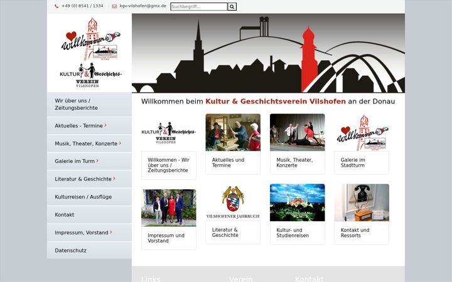The height and width of the screenshot is (282, 452).
Task: Go to Kontakt in sidebar menu
Action: [89, 215]
